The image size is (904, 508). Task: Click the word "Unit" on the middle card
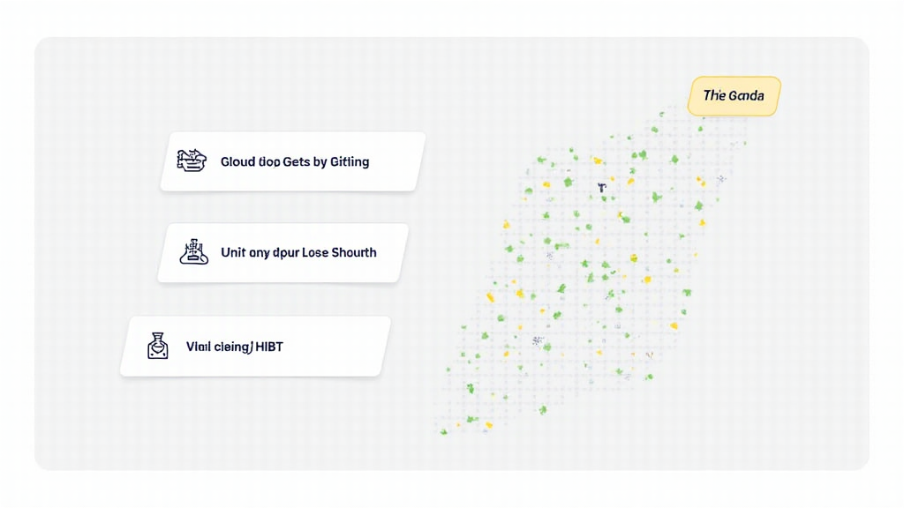(232, 252)
